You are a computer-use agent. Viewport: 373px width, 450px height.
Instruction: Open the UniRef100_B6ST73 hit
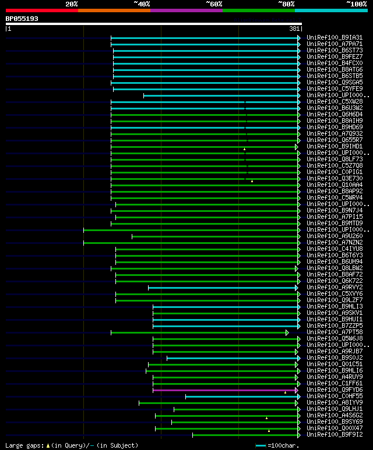(335, 51)
